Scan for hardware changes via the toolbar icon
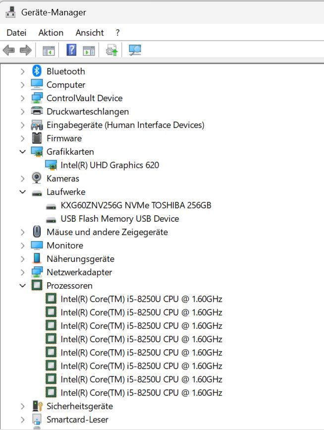The width and height of the screenshot is (324, 430). tap(135, 50)
